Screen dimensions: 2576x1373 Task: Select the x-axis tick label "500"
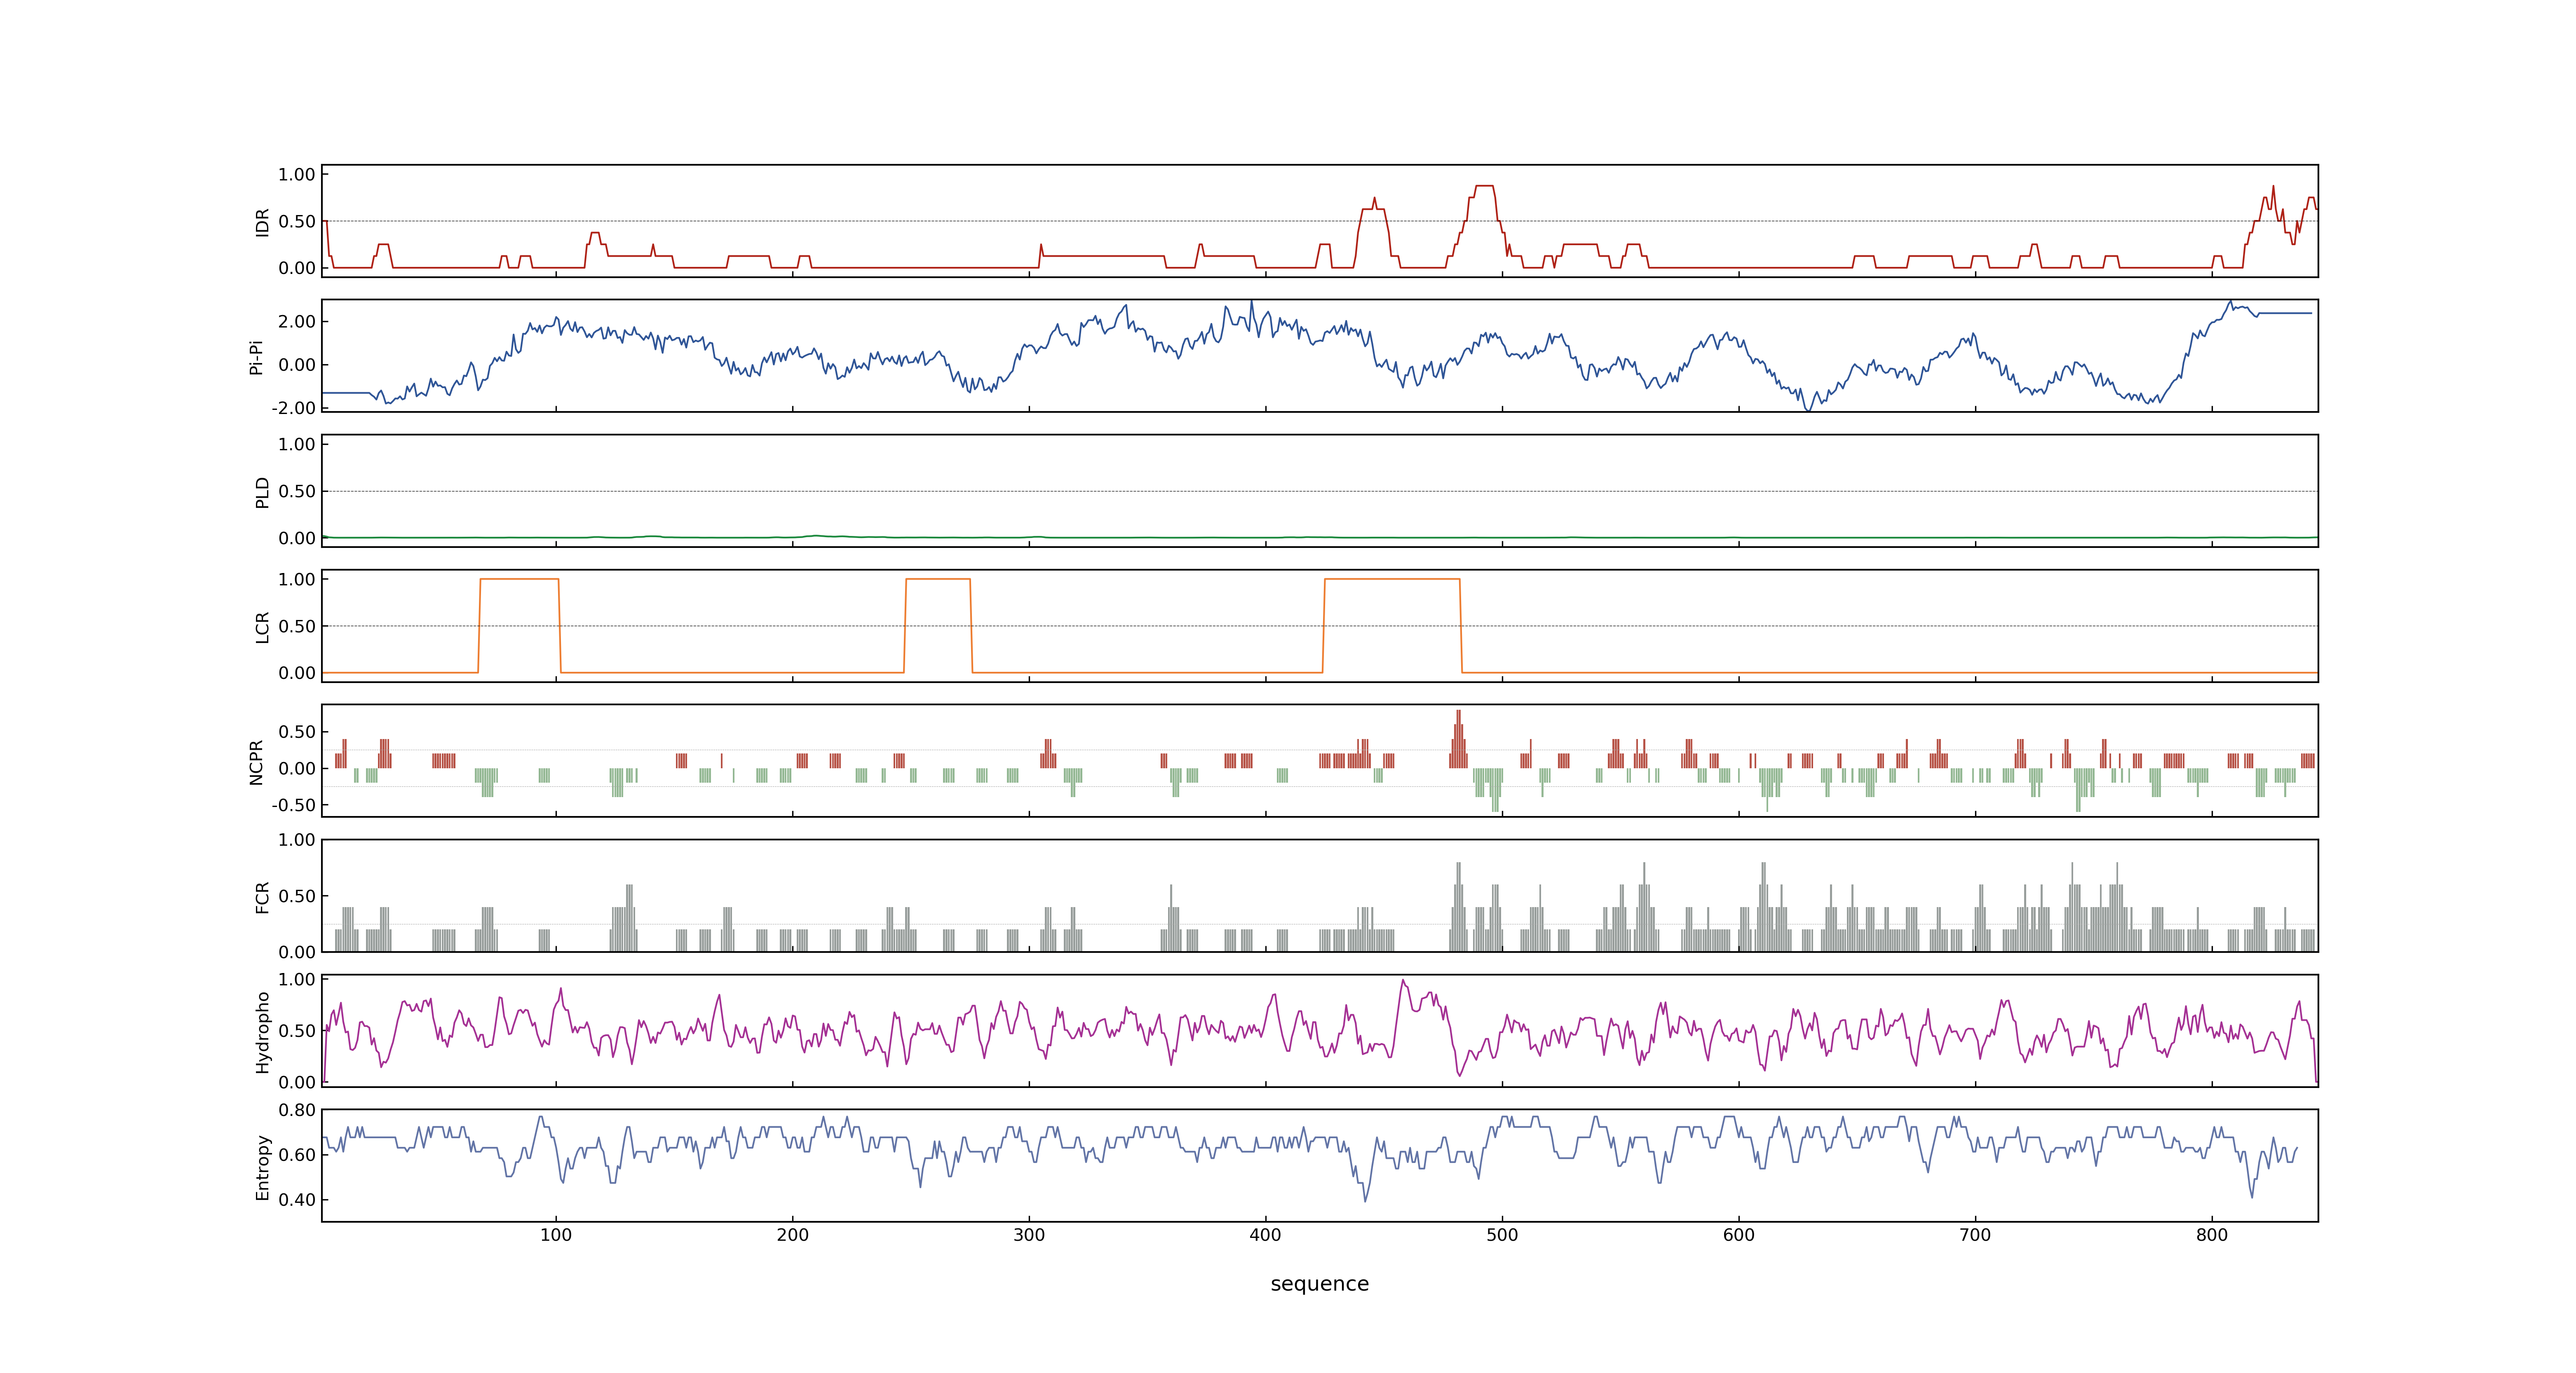click(1502, 1235)
